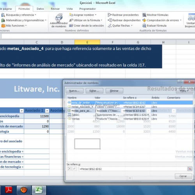The image size is (195, 195).
Task: Expand Más funciones dropdown arrow
Action: (x=26, y=26)
